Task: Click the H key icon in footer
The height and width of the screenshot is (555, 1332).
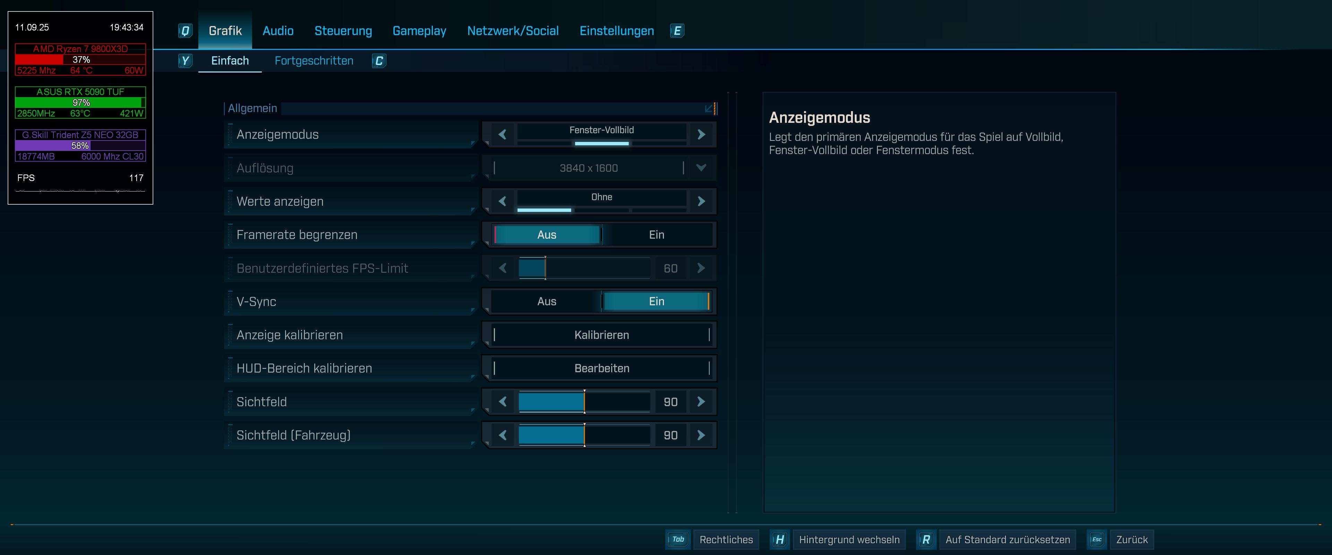Action: coord(780,539)
